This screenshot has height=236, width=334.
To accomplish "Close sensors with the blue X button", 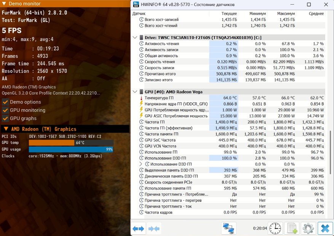I will [x=325, y=228].
